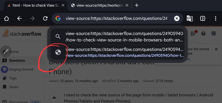The width and height of the screenshot is (222, 103).
Task: Close the 'html - How to check' tab
Action: tap(63, 5)
